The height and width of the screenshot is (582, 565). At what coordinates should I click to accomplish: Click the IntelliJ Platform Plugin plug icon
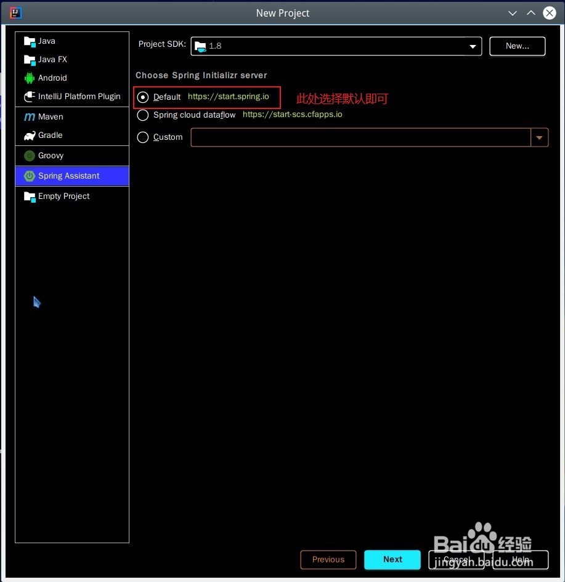click(30, 97)
